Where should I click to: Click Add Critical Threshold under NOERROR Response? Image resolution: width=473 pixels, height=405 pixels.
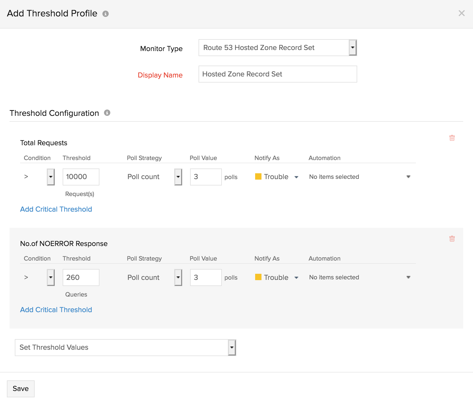[56, 310]
